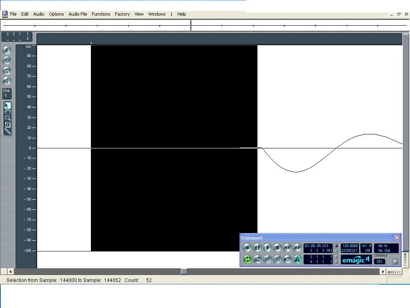Open the screenset number 1 menu
This screenshot has width=410, height=308.
click(x=171, y=14)
